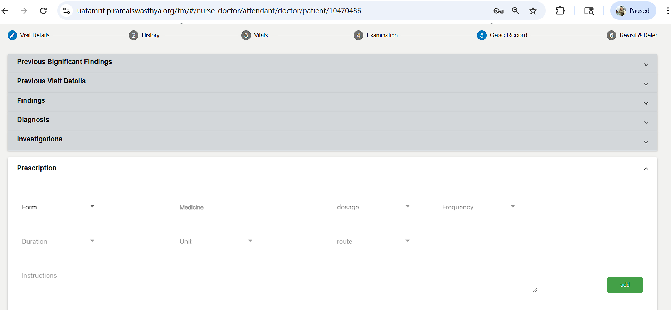Click into the Medicine input field
Image resolution: width=671 pixels, height=310 pixels.
(x=253, y=207)
